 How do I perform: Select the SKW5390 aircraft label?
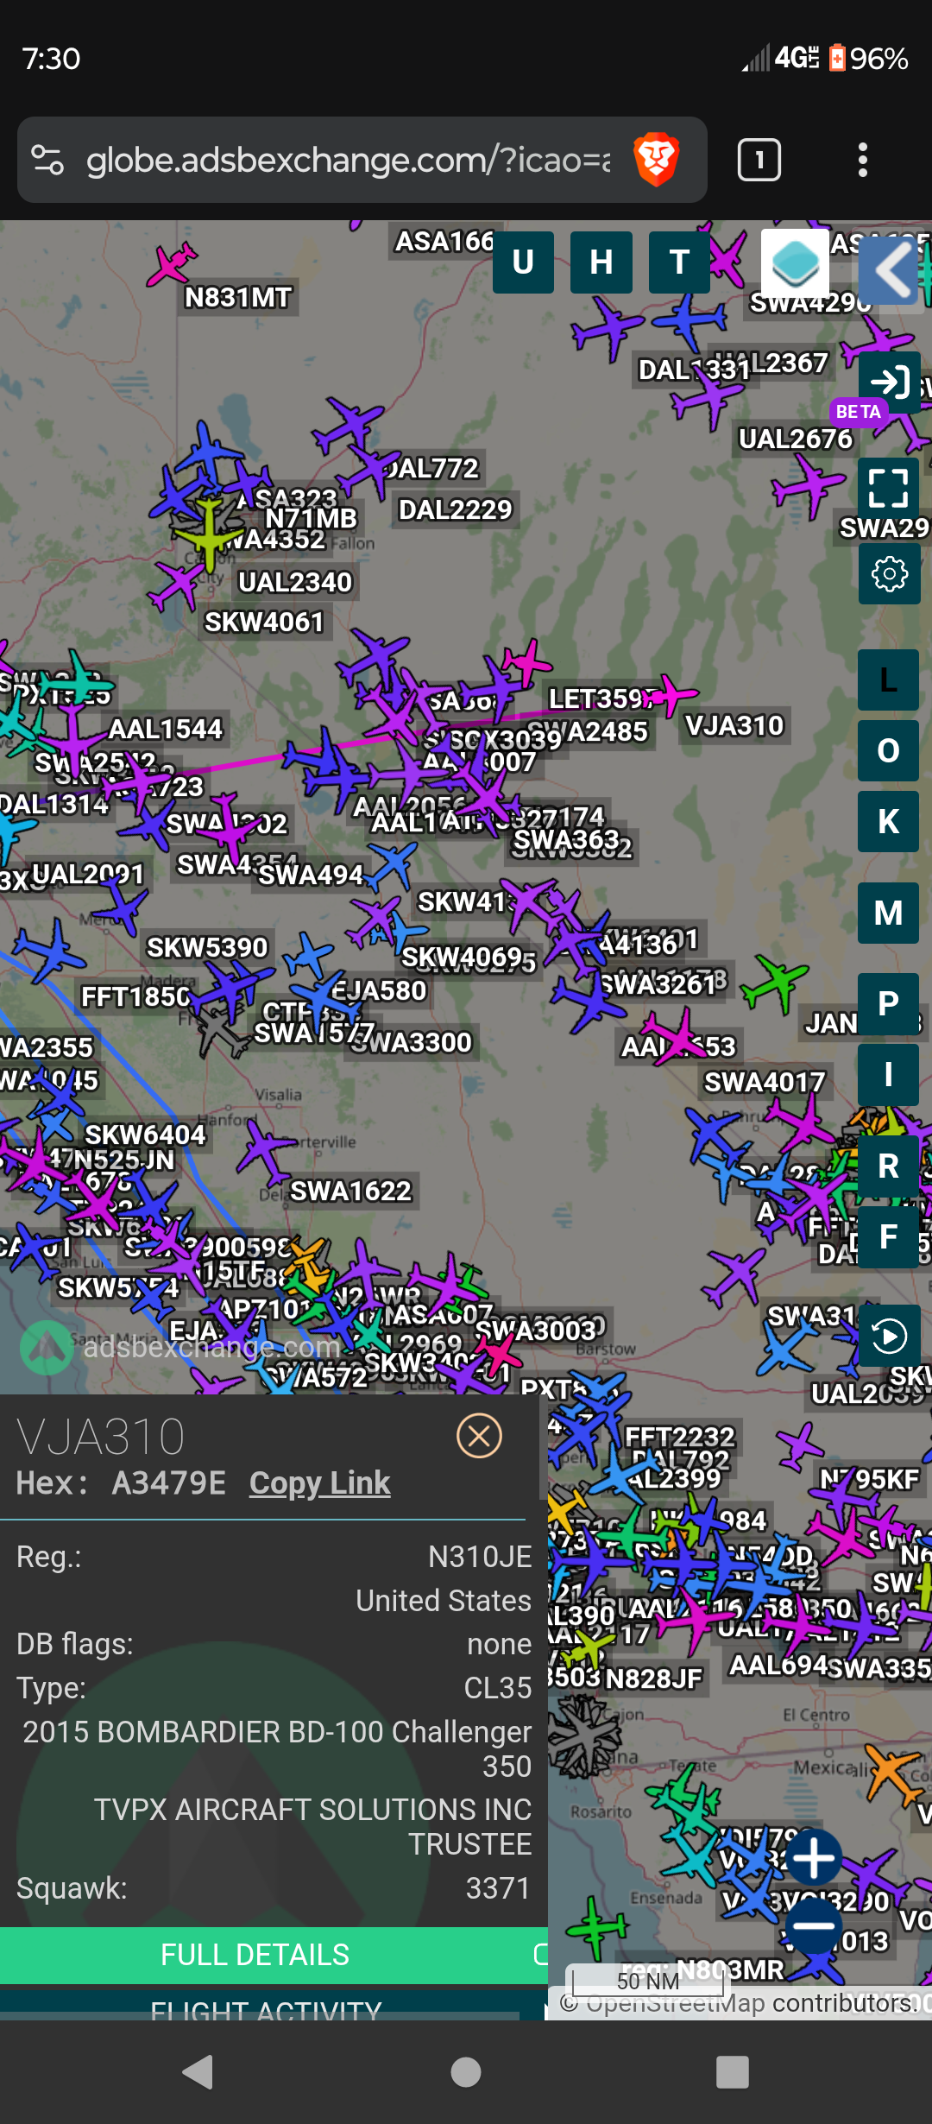[x=208, y=947]
